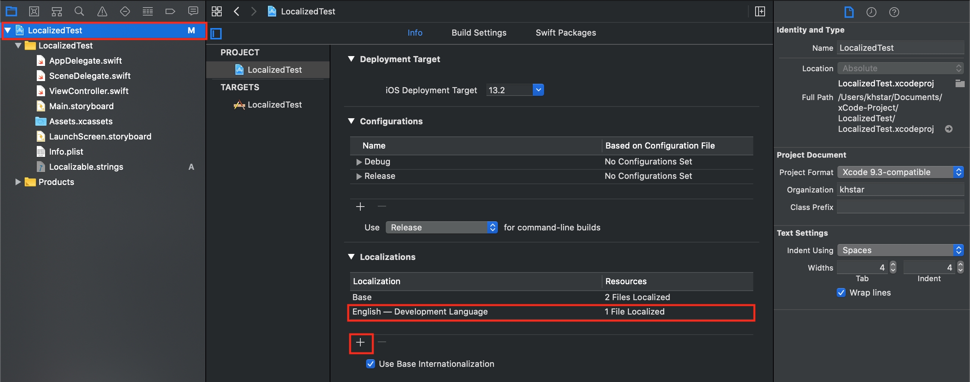This screenshot has height=382, width=970.
Task: Open the related items grid menu
Action: pyautogui.click(x=217, y=11)
